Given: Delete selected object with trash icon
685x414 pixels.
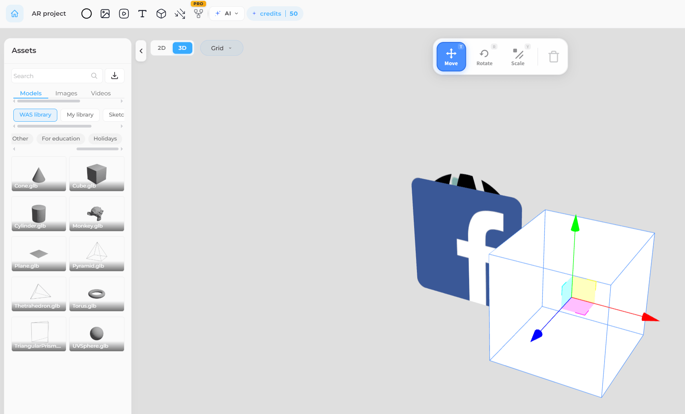Looking at the screenshot, I should coord(553,57).
